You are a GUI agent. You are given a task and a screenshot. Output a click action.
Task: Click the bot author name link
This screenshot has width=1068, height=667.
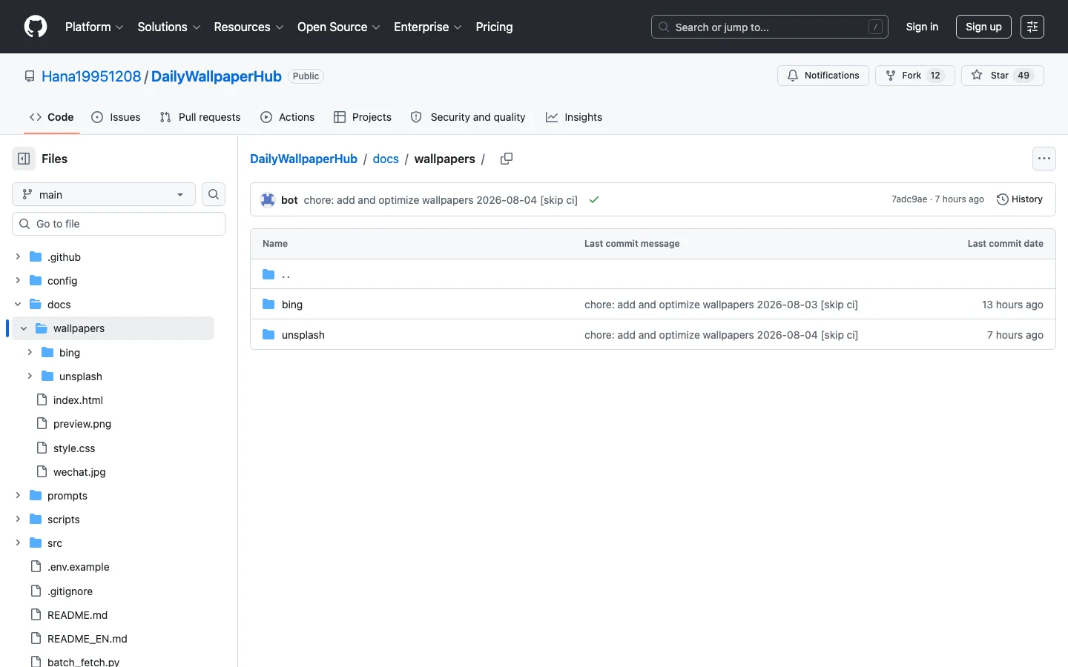click(x=289, y=200)
